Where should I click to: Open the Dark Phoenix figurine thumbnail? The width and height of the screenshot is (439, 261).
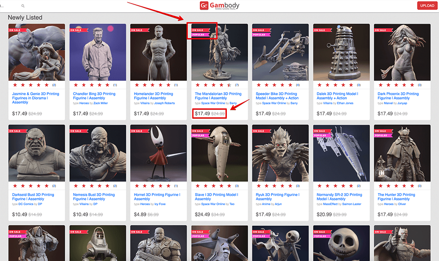402,52
